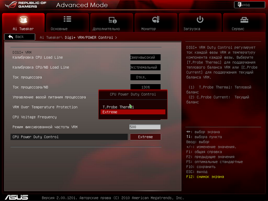The width and height of the screenshot is (268, 201).
Task: Expand Калибровка CPU/NB Load Line value
Action: [145, 67]
